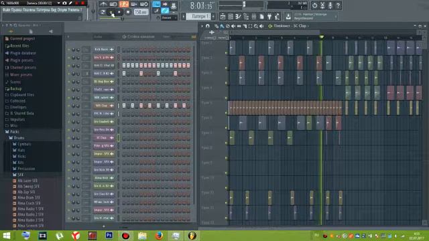Image resolution: width=429 pixels, height=241 pixels.
Task: Open the Опции menu
Action: pos(62,10)
